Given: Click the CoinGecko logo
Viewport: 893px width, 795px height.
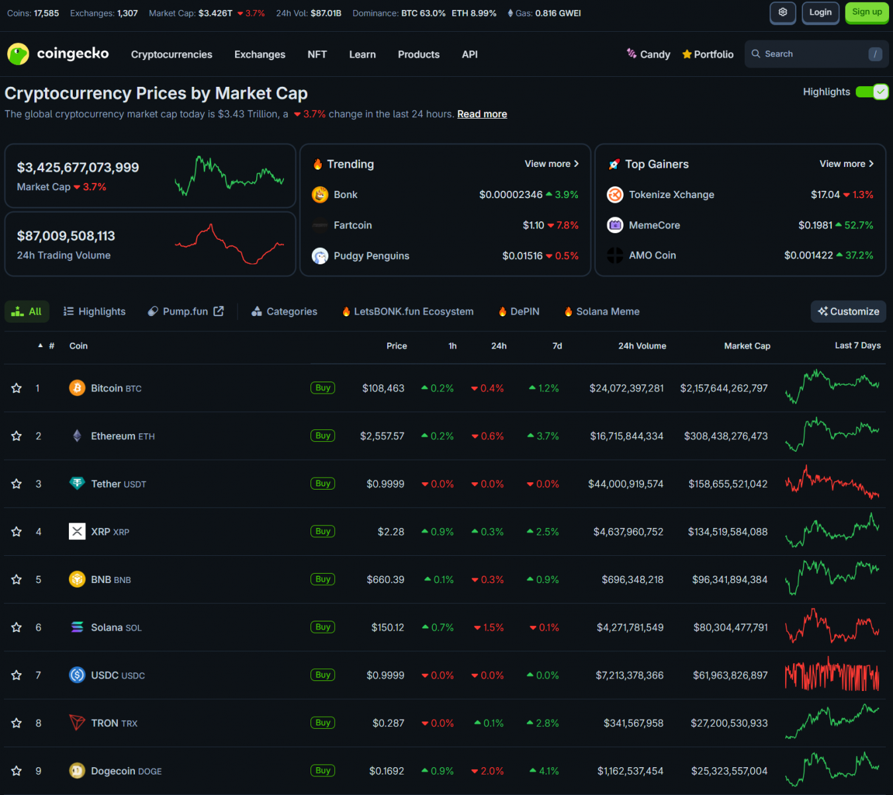Looking at the screenshot, I should pyautogui.click(x=18, y=54).
